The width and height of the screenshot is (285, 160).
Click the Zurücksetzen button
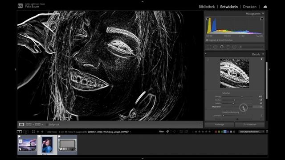click(x=250, y=124)
